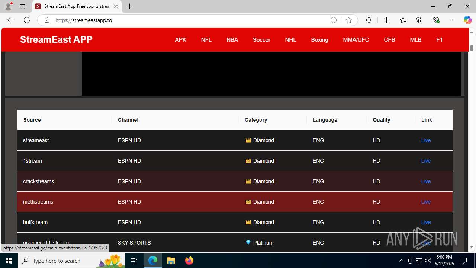Open Live link for crackstreams row

pos(426,181)
